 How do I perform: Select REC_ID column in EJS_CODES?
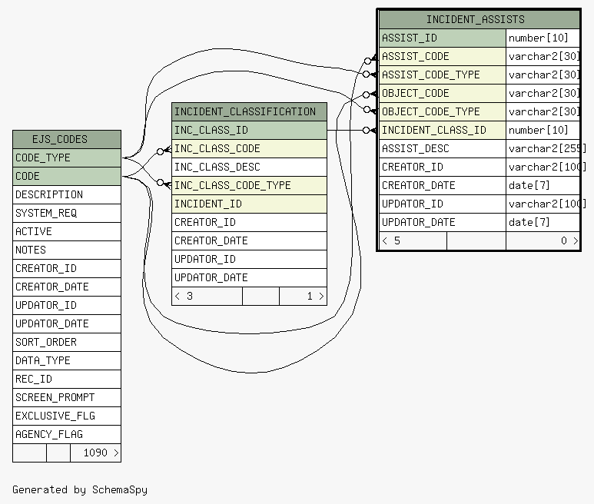point(67,379)
